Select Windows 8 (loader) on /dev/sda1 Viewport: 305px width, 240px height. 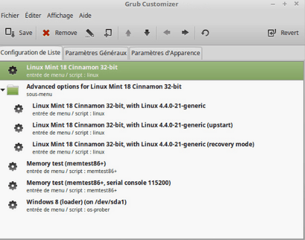pos(152,206)
